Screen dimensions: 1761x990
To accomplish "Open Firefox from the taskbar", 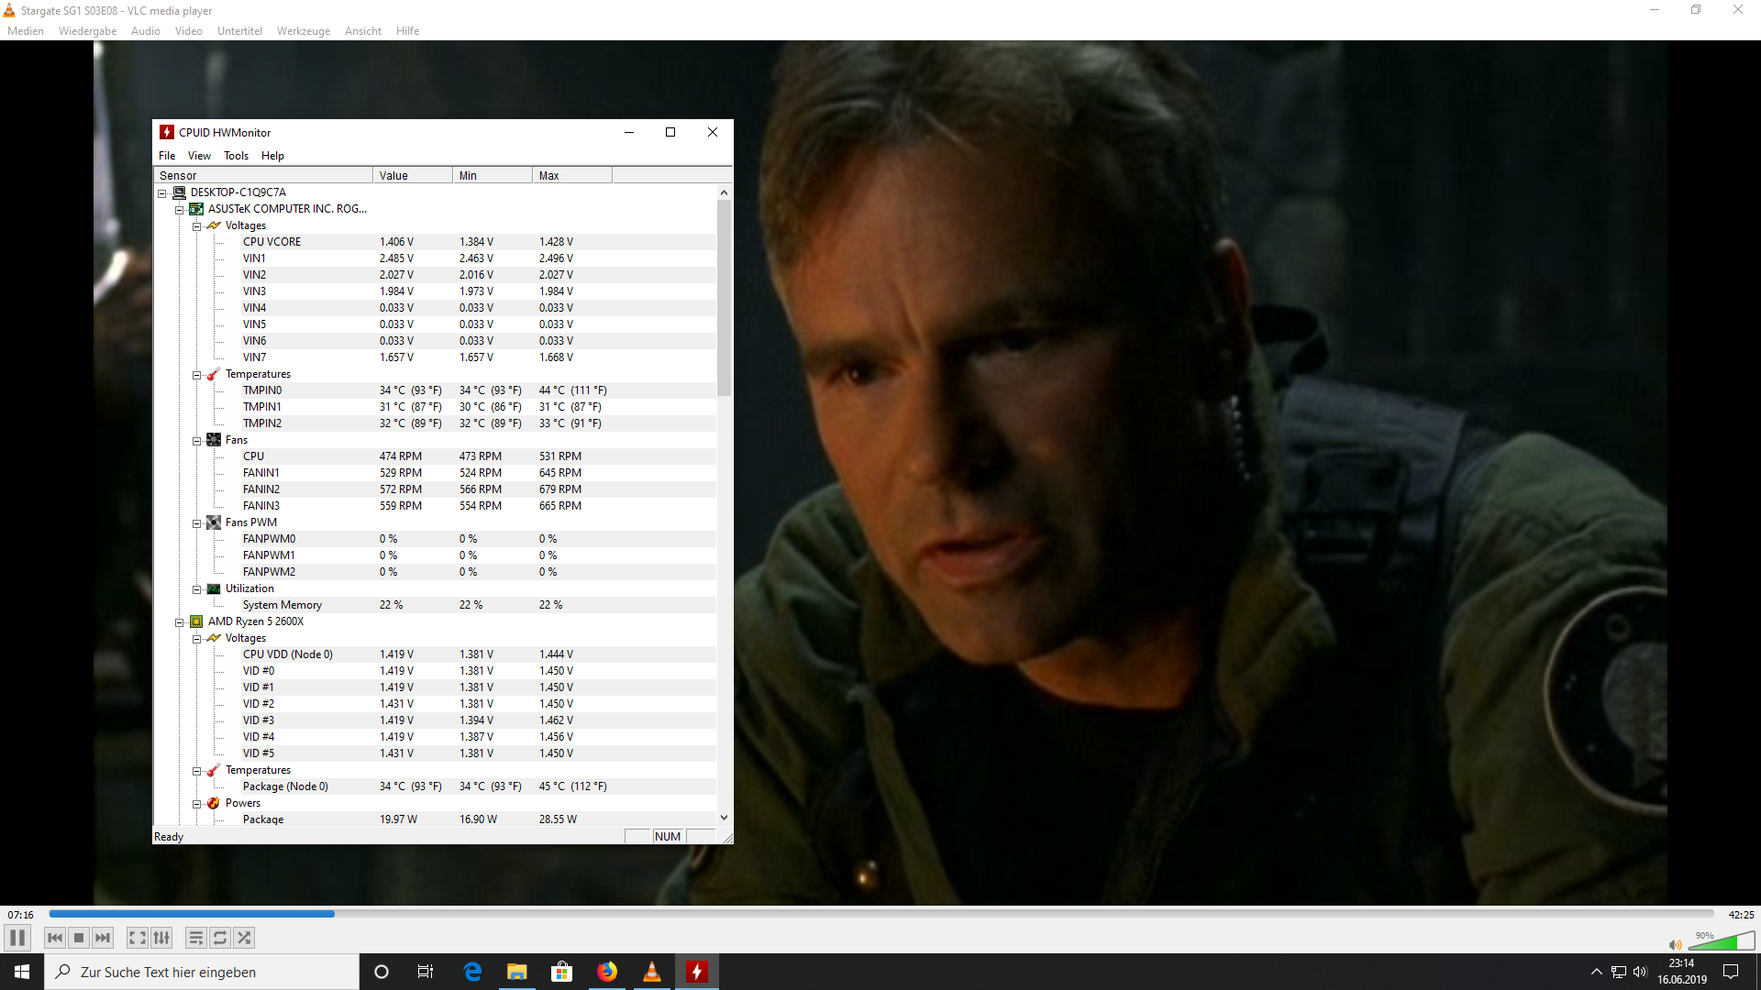I will click(607, 972).
